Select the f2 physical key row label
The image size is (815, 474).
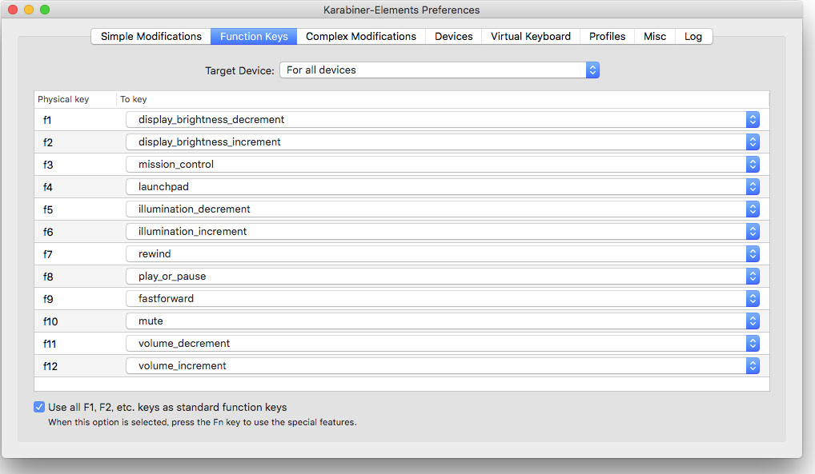(x=48, y=142)
